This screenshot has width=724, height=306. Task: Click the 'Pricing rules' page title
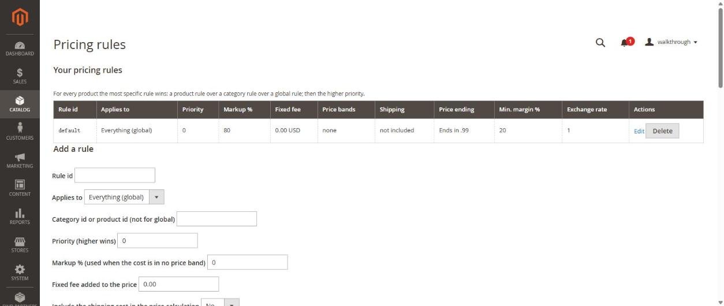(89, 44)
